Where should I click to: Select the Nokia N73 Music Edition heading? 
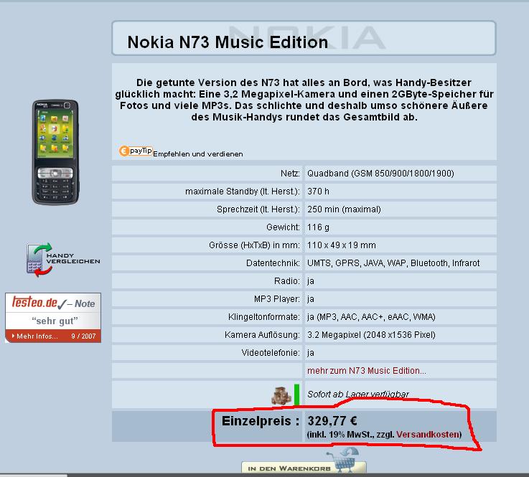click(228, 42)
